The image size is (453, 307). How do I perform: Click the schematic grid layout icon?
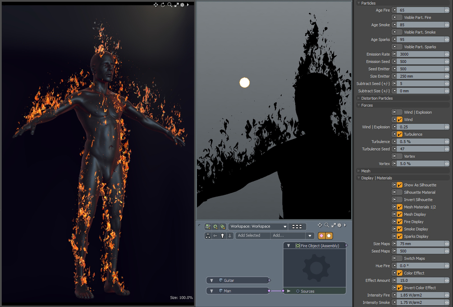(x=297, y=226)
